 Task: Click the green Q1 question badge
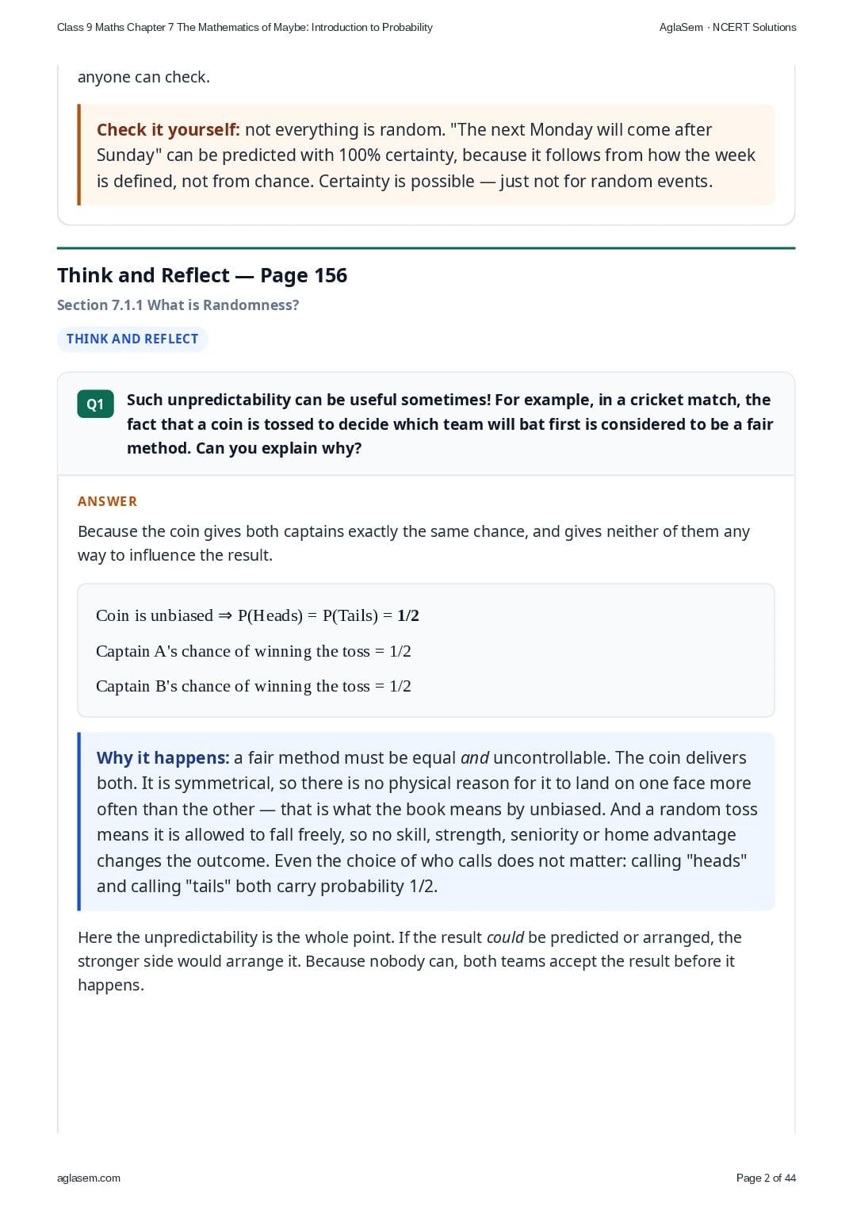click(x=95, y=404)
